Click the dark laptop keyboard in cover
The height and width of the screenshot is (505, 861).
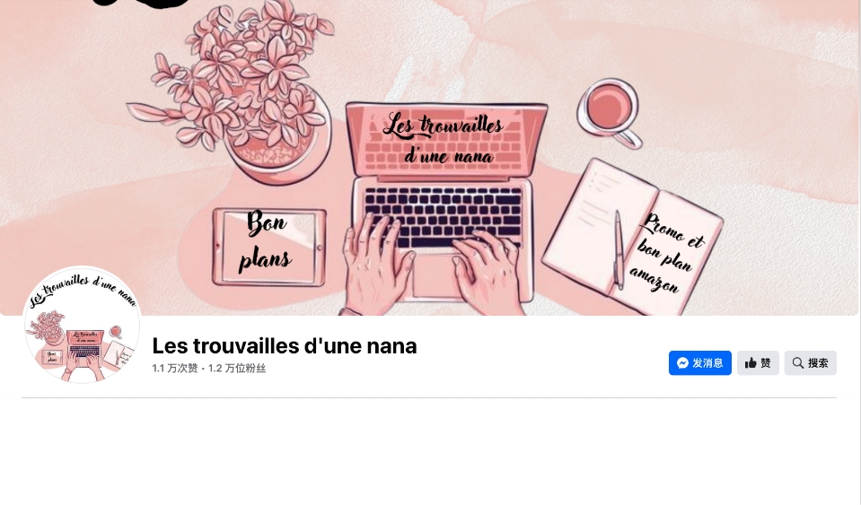tap(444, 216)
